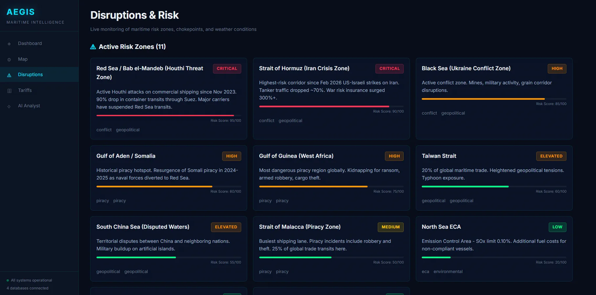
Task: Click the warning triangle beside Active Risk Zones
Action: (x=93, y=47)
